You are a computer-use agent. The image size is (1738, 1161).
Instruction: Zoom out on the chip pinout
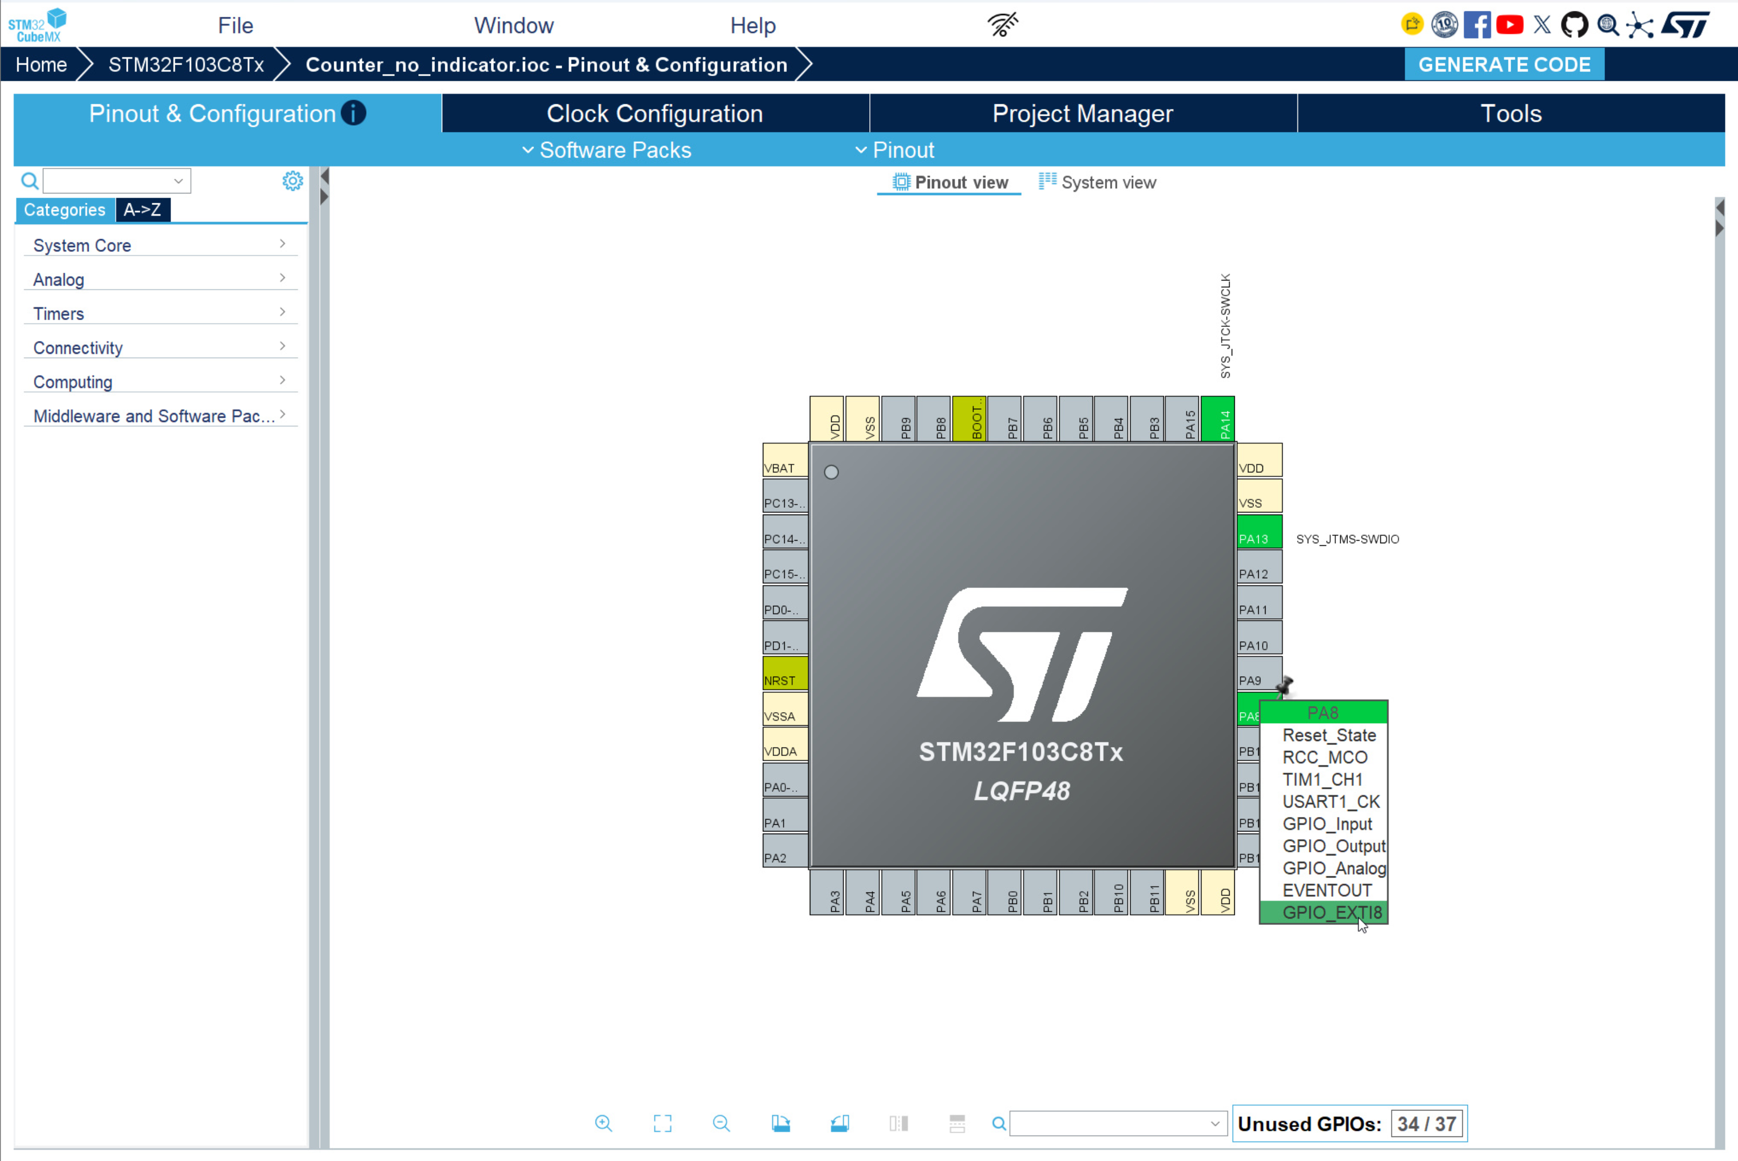[x=721, y=1123]
